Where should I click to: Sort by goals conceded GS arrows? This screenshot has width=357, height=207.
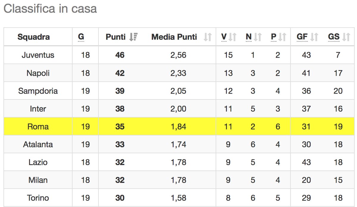click(346, 37)
